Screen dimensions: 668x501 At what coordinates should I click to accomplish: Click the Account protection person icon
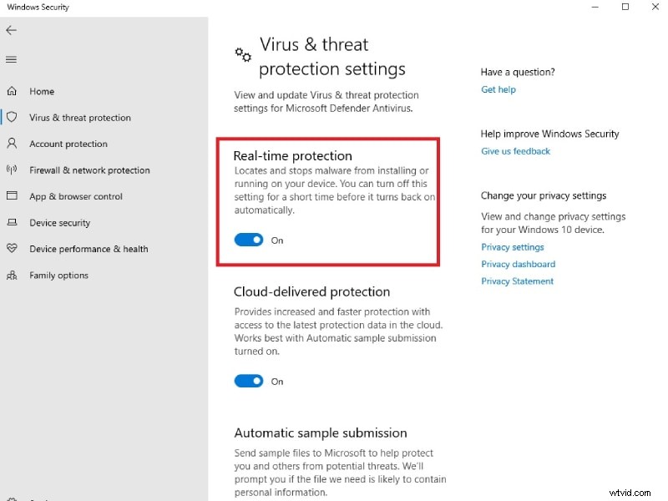click(12, 144)
